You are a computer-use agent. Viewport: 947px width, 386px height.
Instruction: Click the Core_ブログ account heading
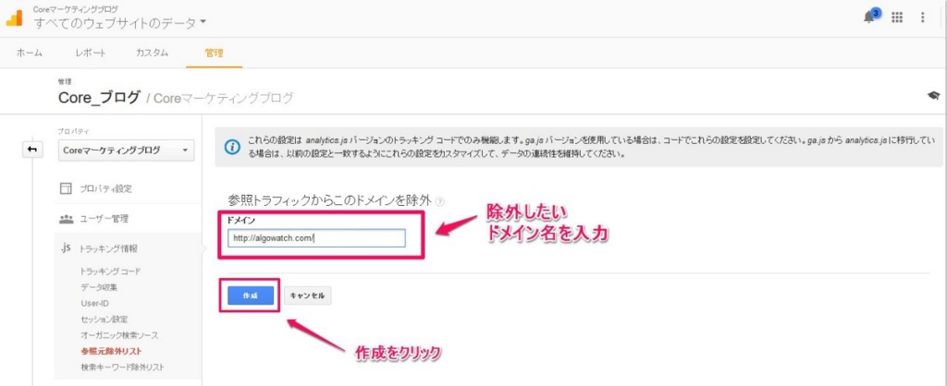coord(100,97)
